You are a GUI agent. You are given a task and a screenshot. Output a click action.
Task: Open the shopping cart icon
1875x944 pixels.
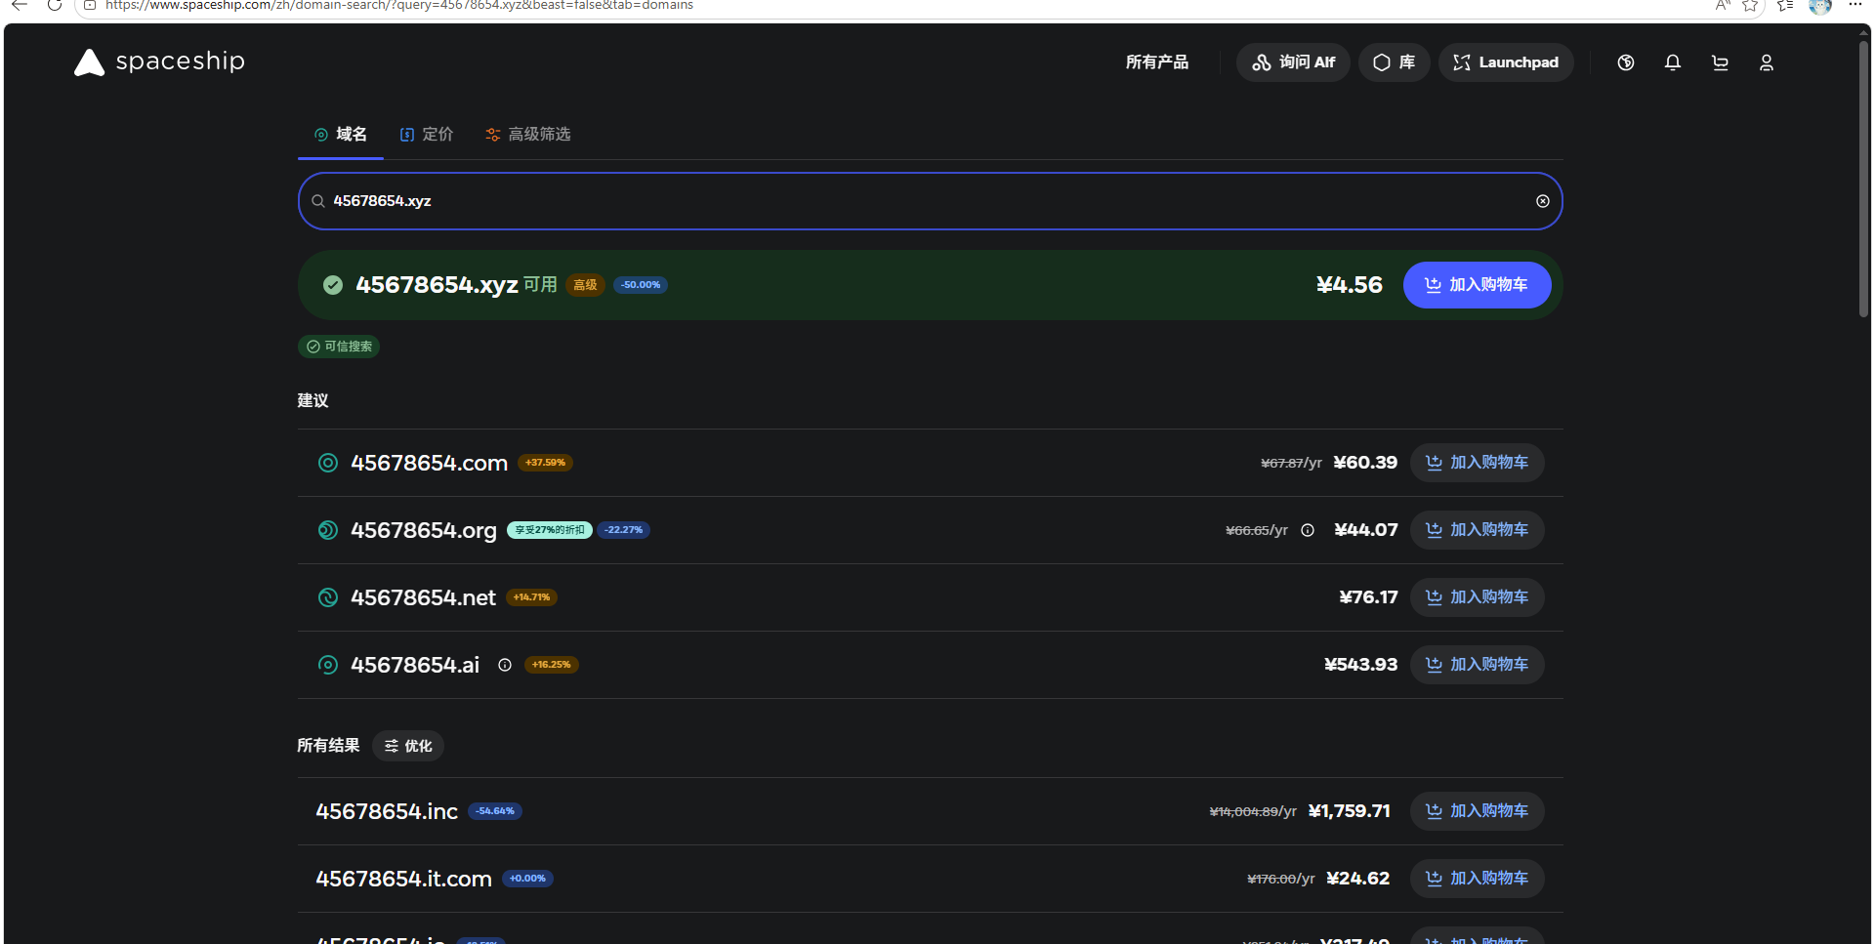[x=1720, y=62]
